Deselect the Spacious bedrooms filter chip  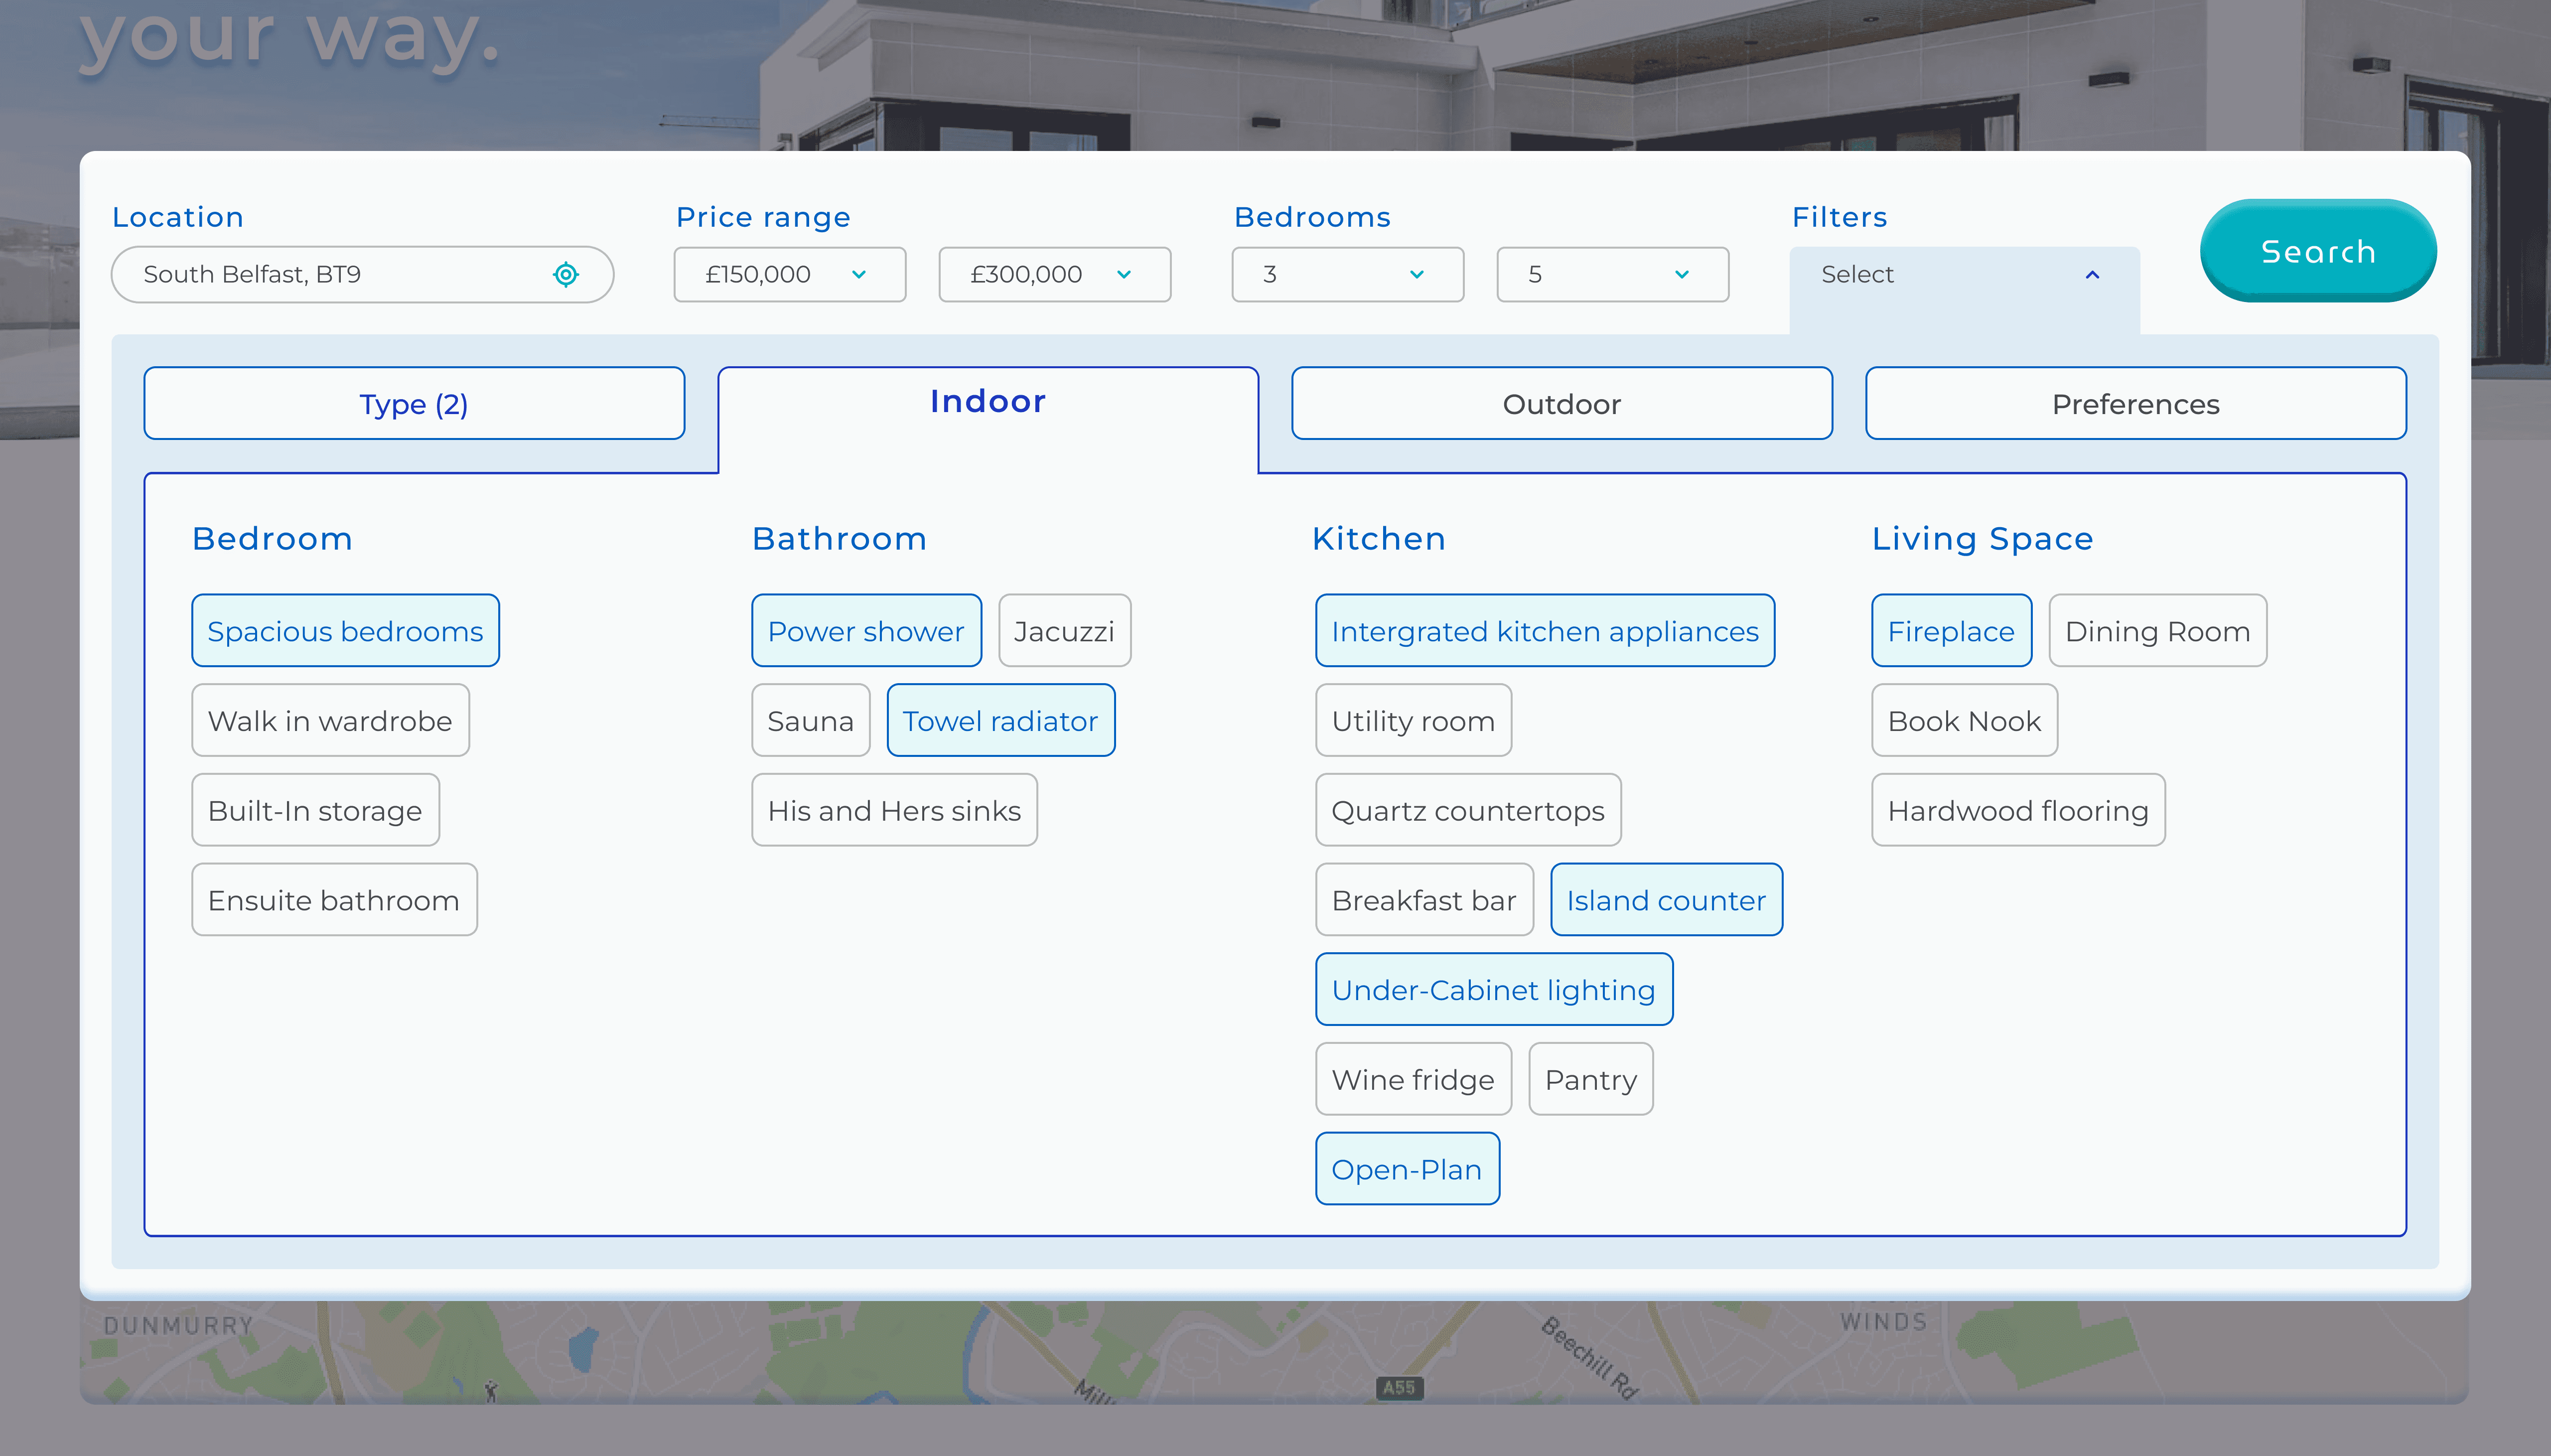[345, 631]
